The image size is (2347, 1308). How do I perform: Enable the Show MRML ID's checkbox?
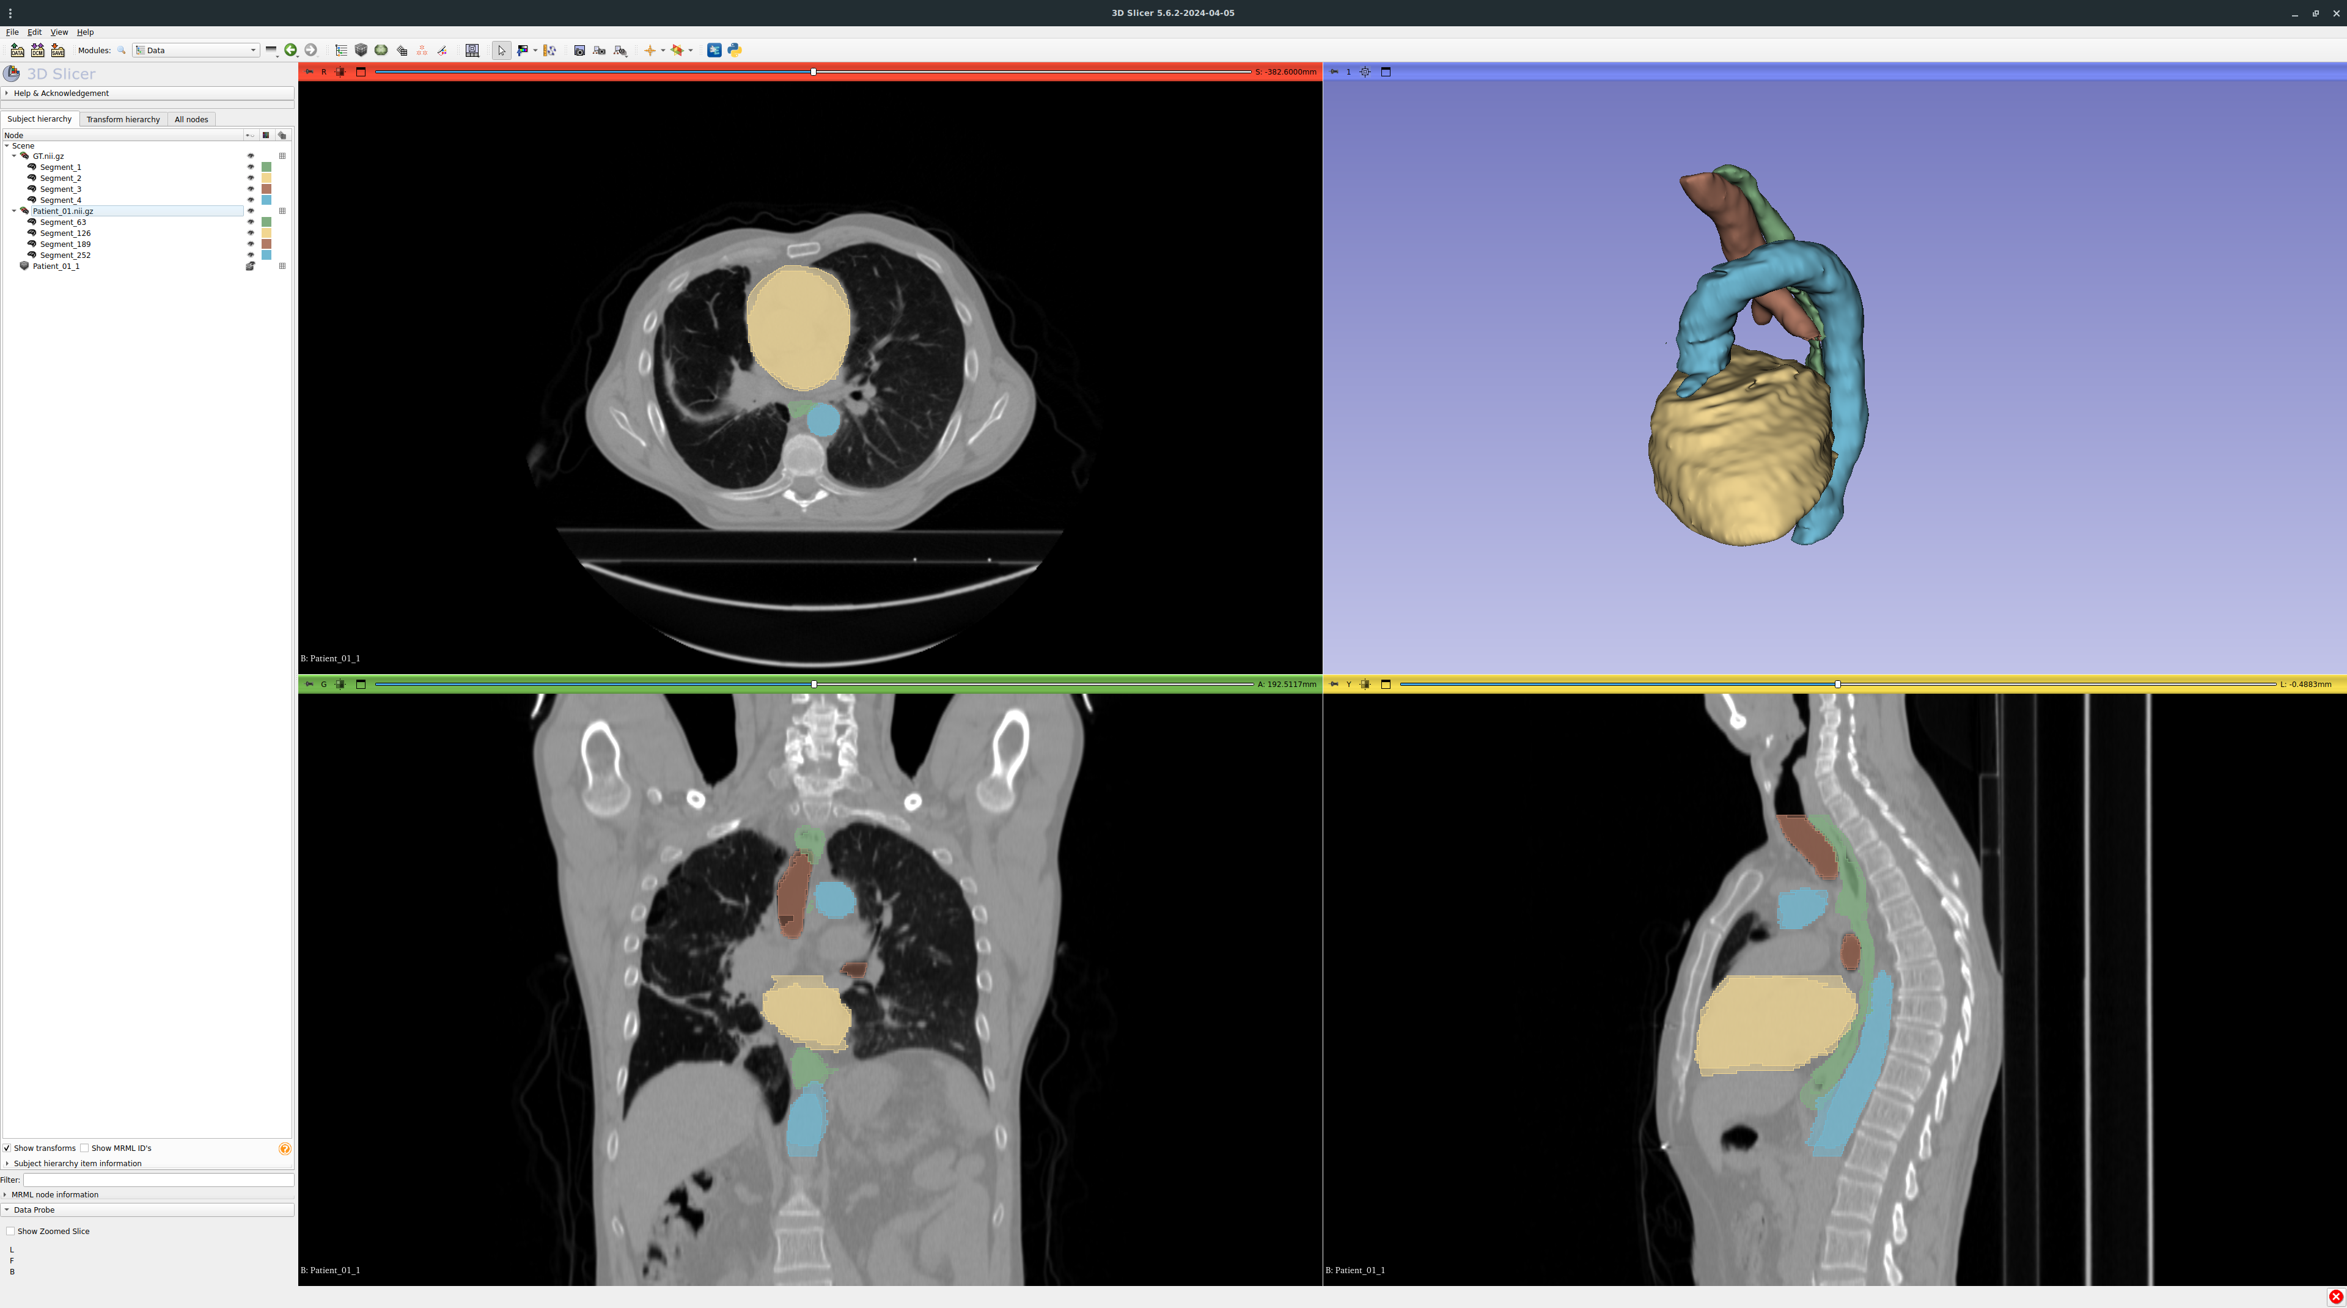pos(85,1148)
